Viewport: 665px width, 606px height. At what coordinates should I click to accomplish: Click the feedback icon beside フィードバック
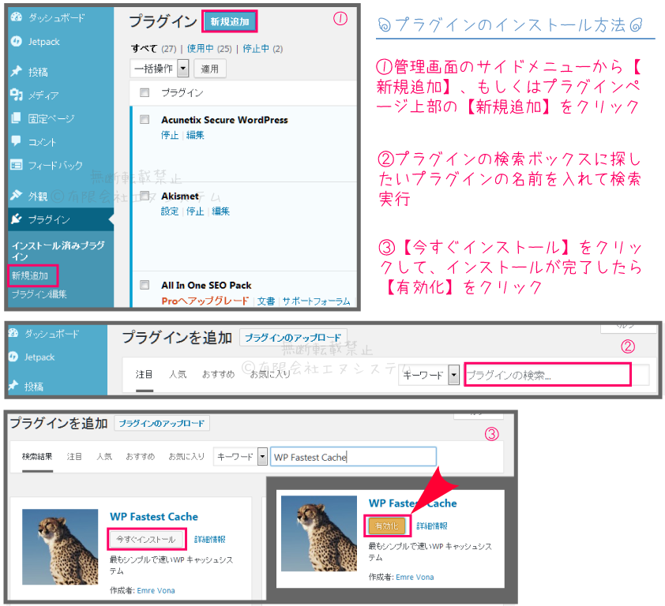click(x=16, y=164)
